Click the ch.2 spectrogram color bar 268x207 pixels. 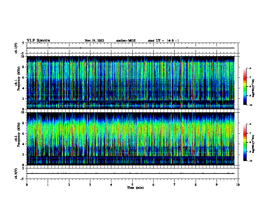[x=245, y=142]
